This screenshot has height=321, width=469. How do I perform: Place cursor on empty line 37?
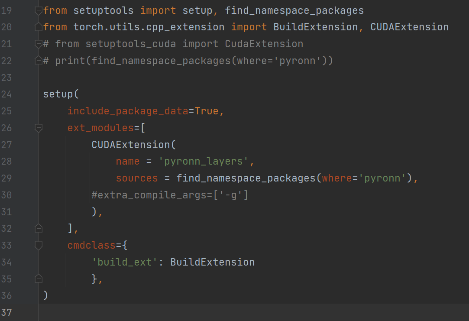[x=217, y=312]
